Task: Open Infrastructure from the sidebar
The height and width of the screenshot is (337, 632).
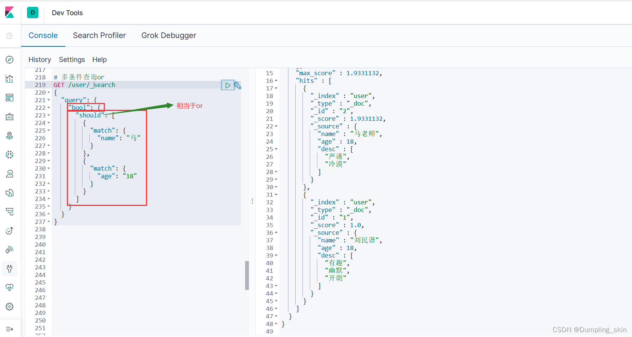Action: 10,174
